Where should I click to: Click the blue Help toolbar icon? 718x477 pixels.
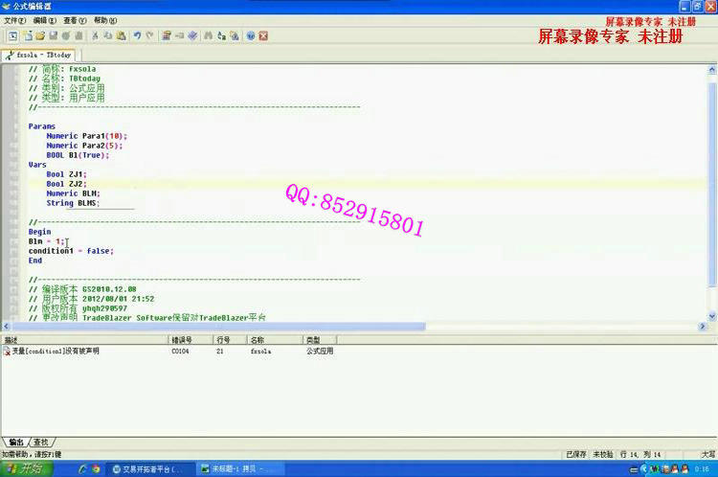(251, 35)
